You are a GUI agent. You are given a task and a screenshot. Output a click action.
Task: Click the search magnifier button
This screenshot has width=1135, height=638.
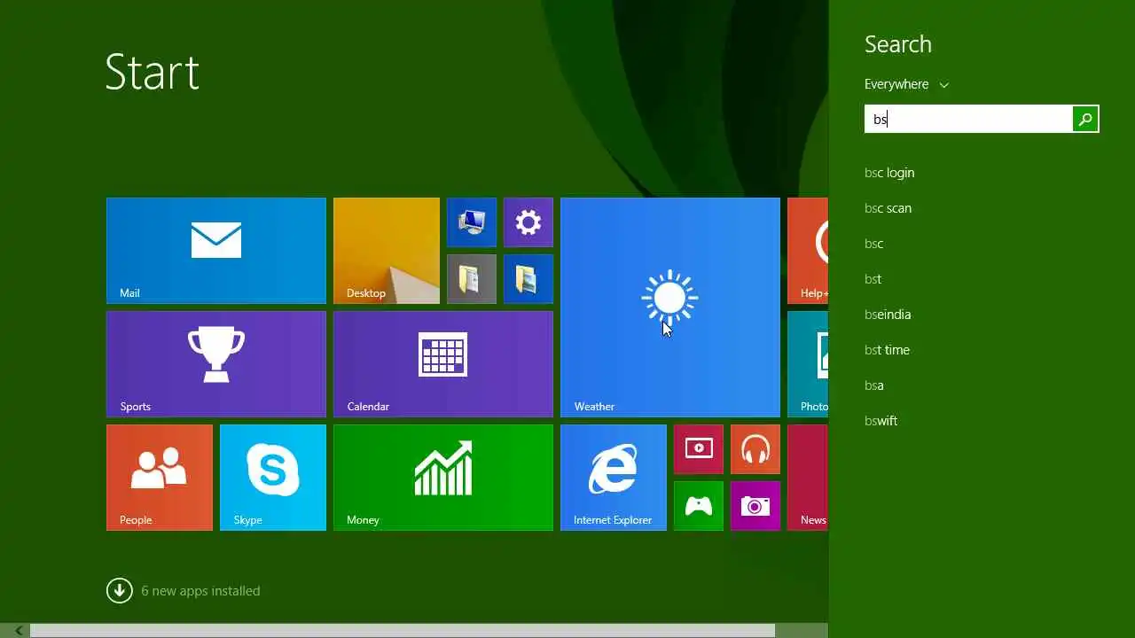point(1085,119)
